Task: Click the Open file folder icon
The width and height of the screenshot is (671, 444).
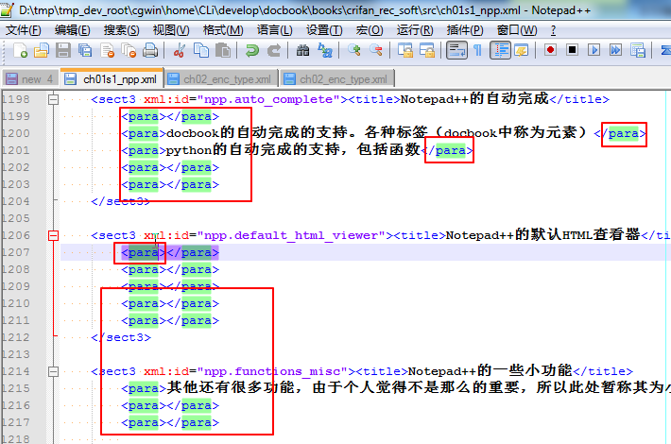Action: (41, 50)
